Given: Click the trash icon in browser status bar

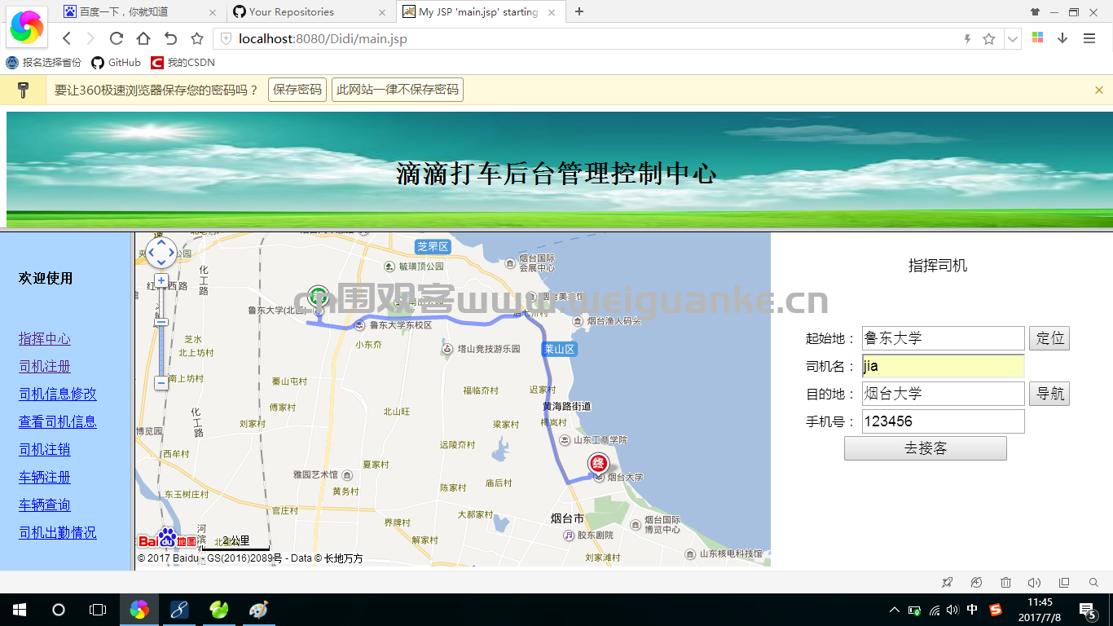Looking at the screenshot, I should coord(1005,583).
